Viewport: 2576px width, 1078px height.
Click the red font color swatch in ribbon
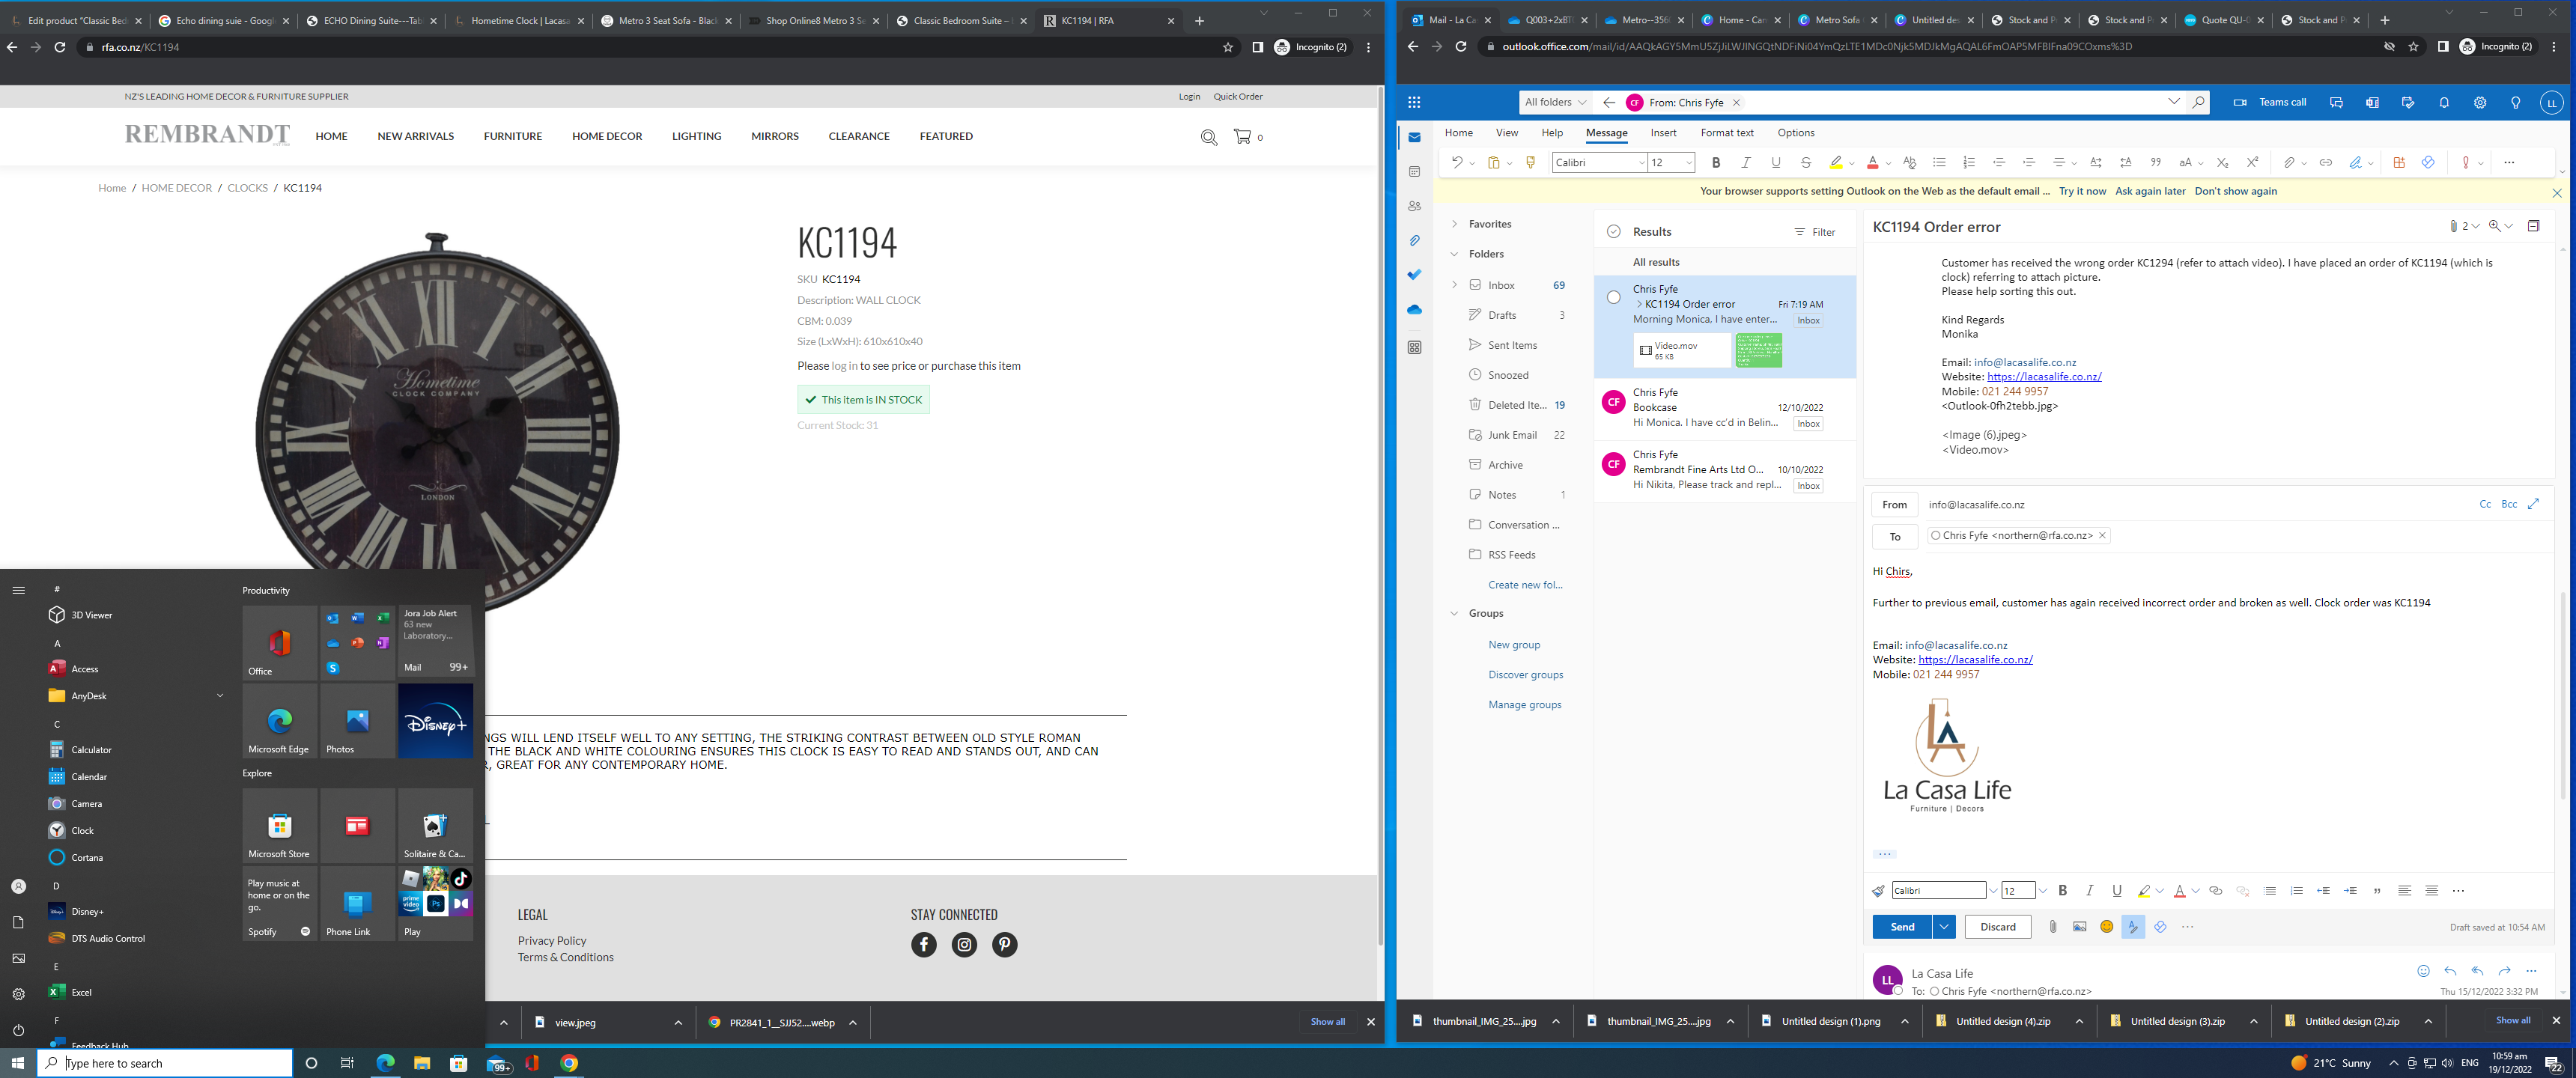tap(1872, 163)
